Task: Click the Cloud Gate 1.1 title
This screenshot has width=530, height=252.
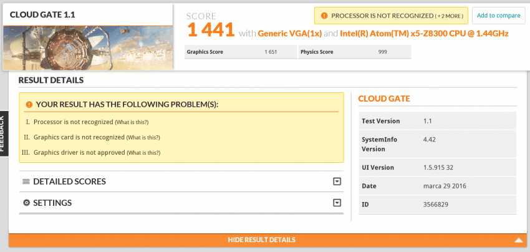Action: click(42, 15)
